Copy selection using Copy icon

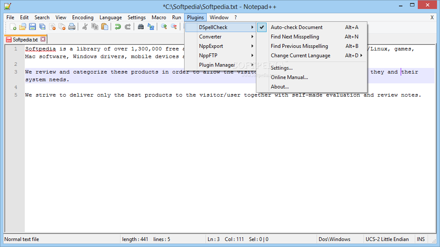95,26
